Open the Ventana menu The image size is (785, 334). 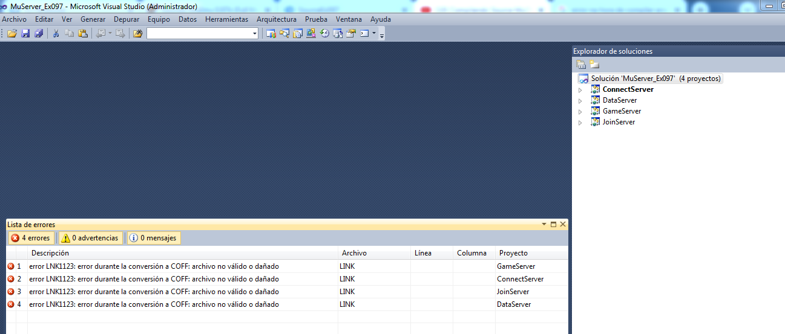[349, 19]
